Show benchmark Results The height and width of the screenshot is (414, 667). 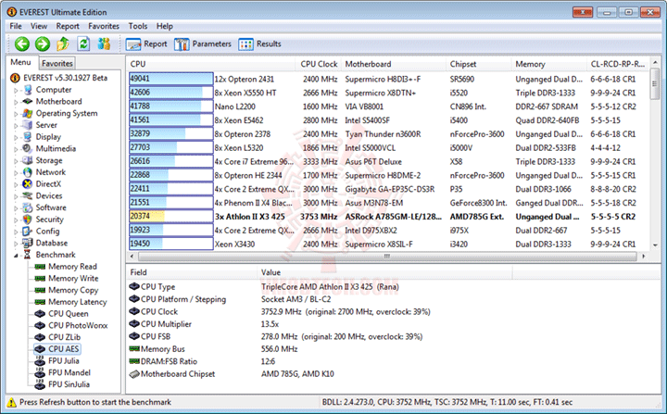pos(260,44)
